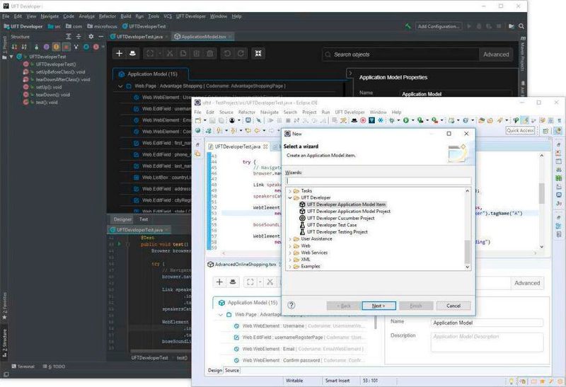Click the Cancel button in New wizard
The height and width of the screenshot is (387, 566).
(454, 306)
